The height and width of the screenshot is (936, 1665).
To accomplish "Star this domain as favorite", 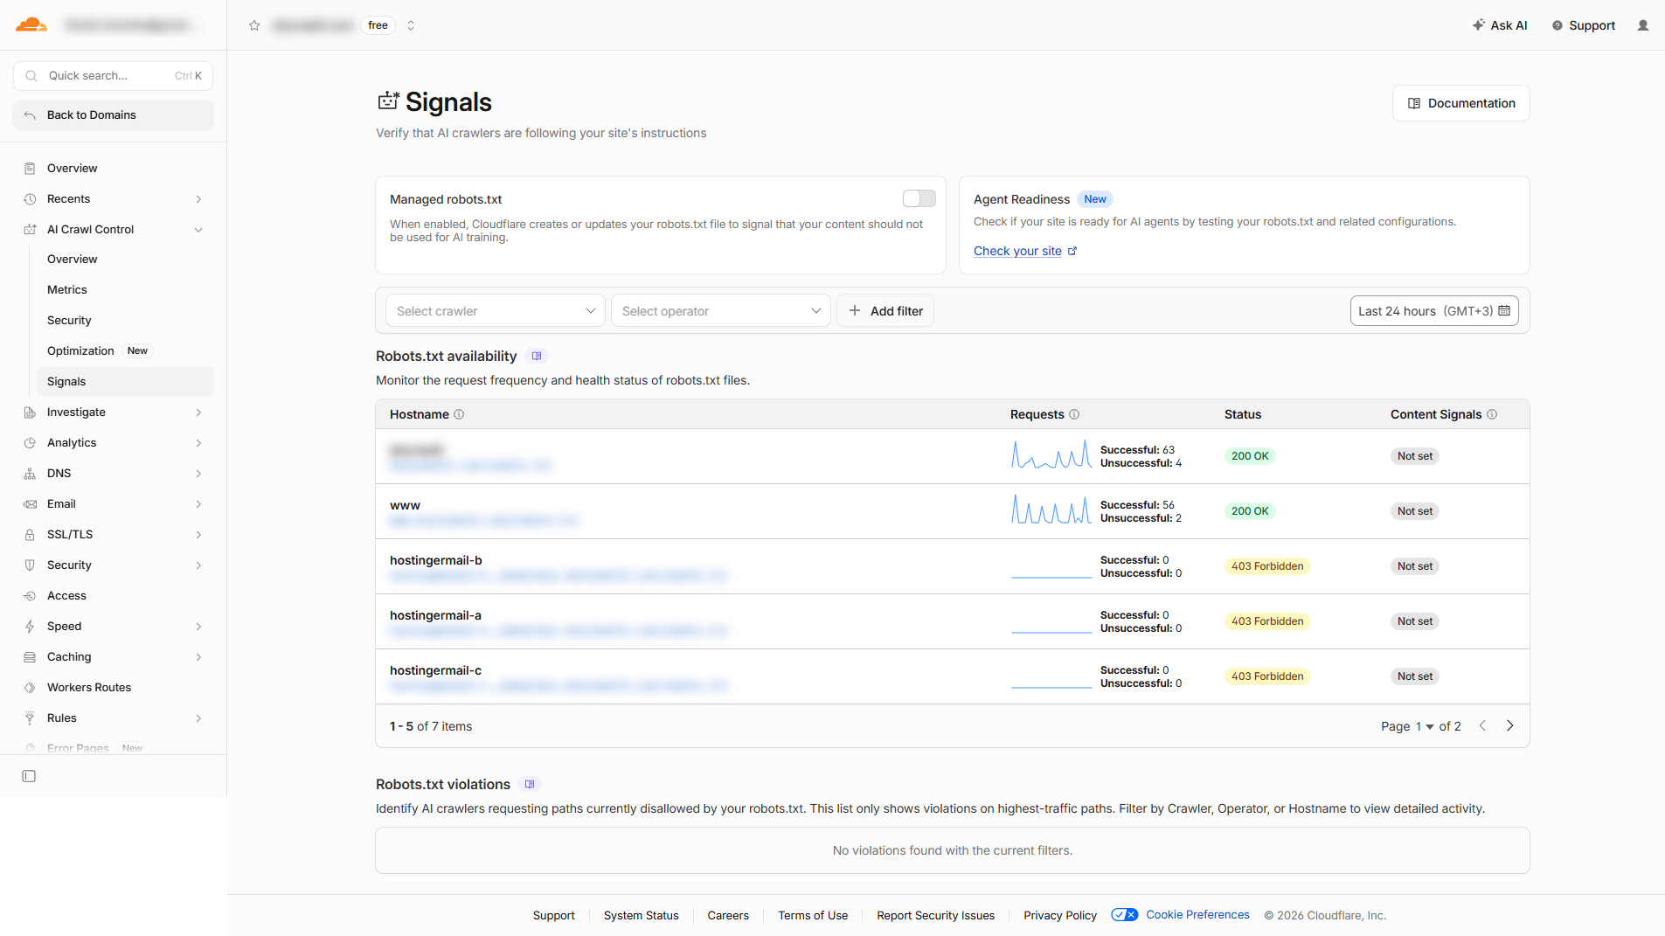I will tap(254, 25).
